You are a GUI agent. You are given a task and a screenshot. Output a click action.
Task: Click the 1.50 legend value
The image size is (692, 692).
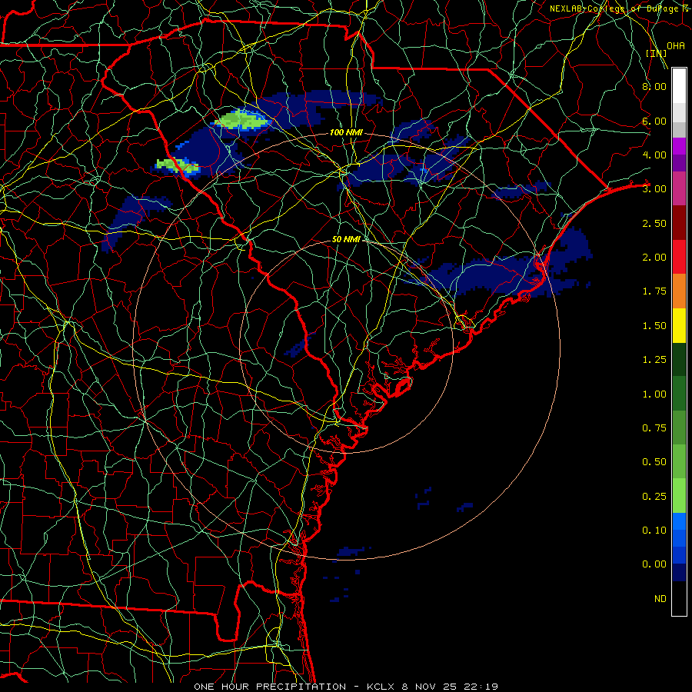(x=654, y=326)
